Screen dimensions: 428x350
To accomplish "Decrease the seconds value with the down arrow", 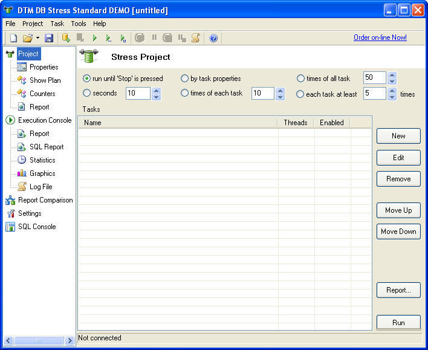I will coord(156,97).
